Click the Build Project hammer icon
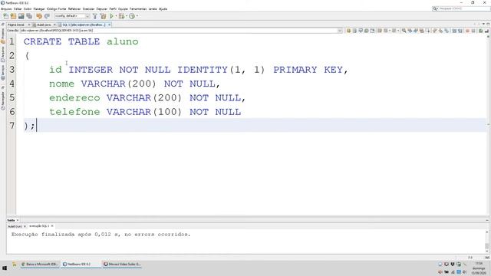Image resolution: width=491 pixels, height=276 pixels. coord(95,16)
